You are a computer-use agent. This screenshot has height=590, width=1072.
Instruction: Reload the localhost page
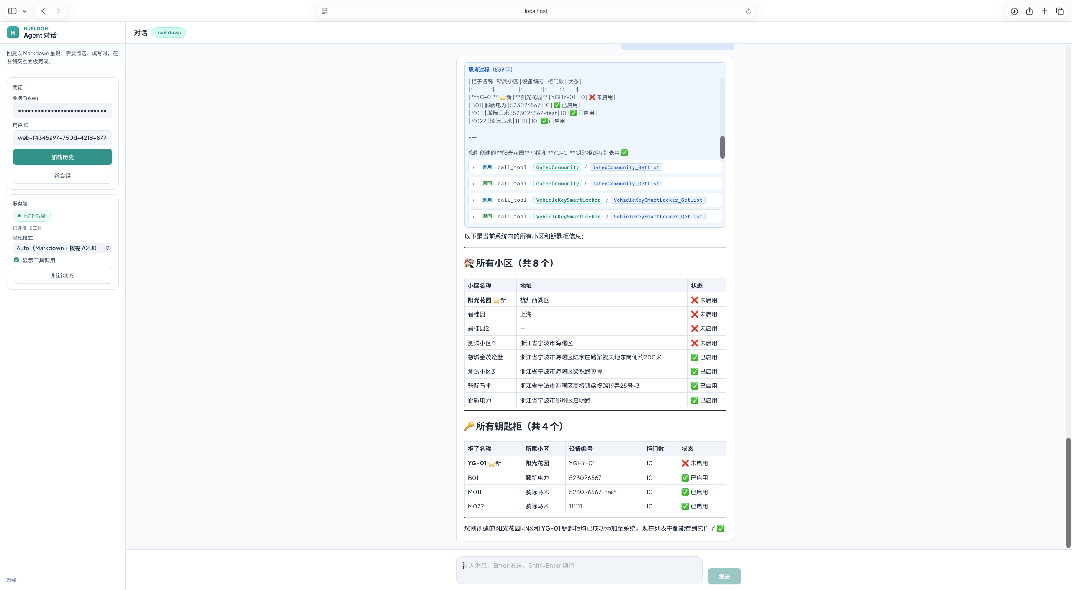click(x=748, y=11)
